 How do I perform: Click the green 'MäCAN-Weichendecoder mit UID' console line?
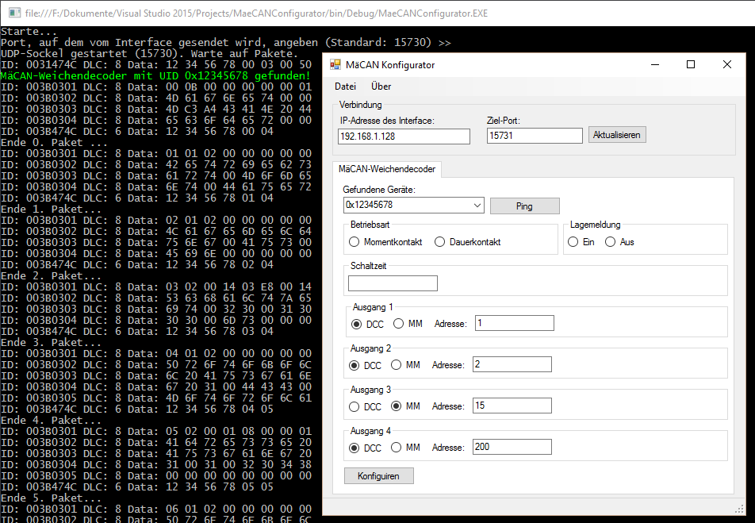[155, 75]
